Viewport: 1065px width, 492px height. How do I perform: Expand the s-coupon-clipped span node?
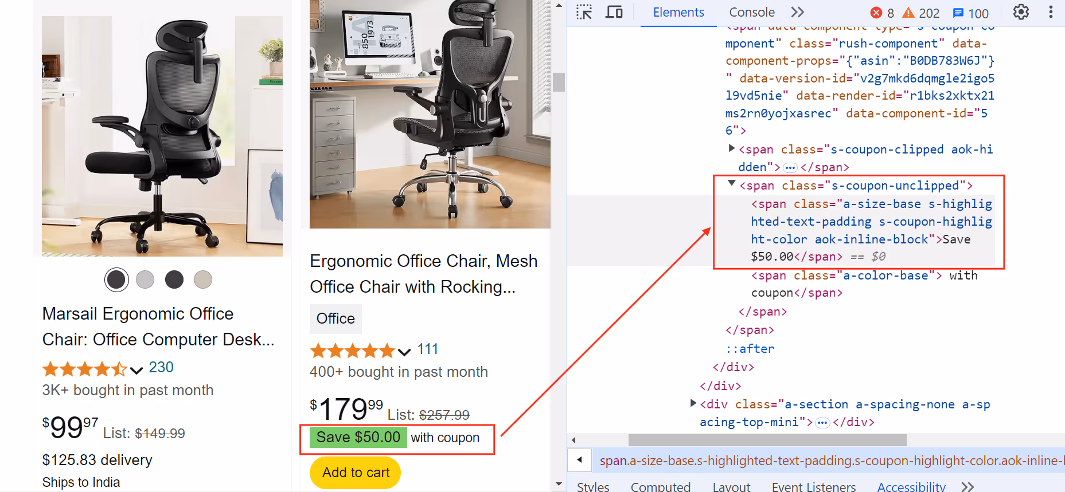point(732,148)
